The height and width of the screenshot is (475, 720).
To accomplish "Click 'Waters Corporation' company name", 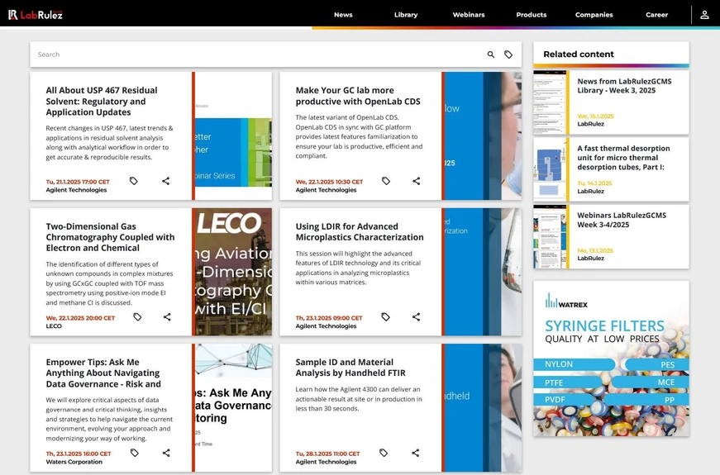I will 74,462.
